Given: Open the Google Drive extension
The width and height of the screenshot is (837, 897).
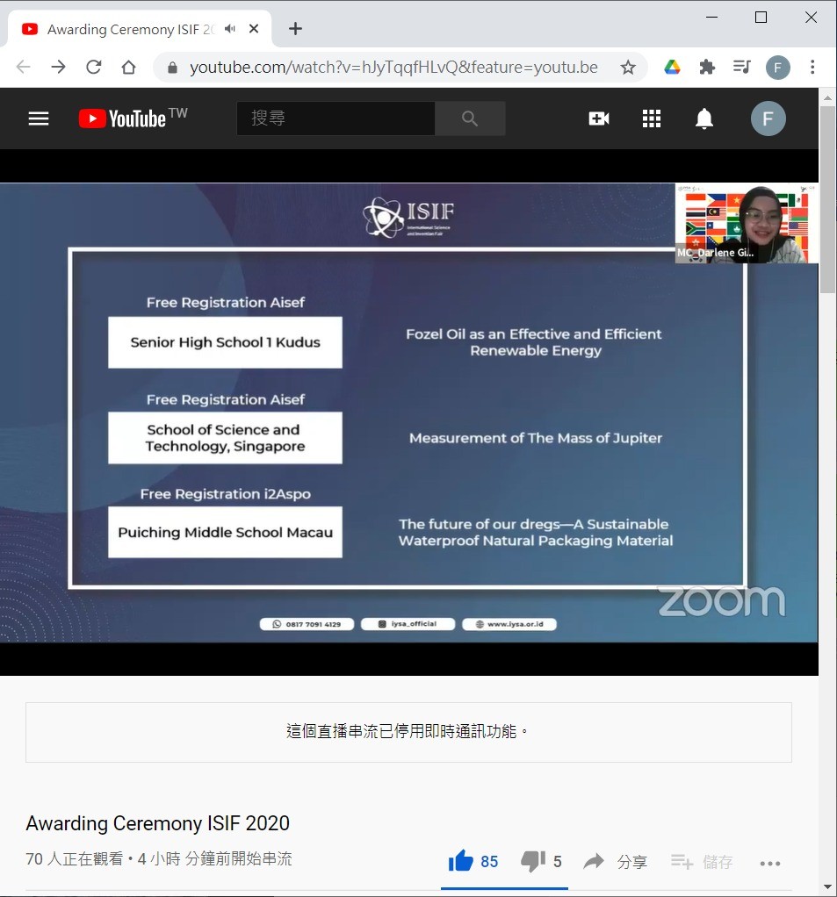Looking at the screenshot, I should click(x=673, y=68).
